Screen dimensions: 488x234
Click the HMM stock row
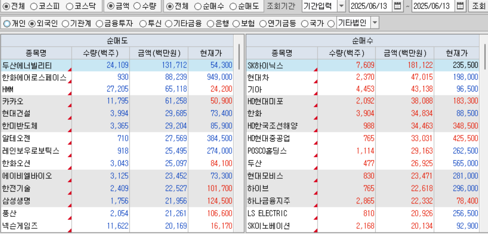[x=117, y=90]
